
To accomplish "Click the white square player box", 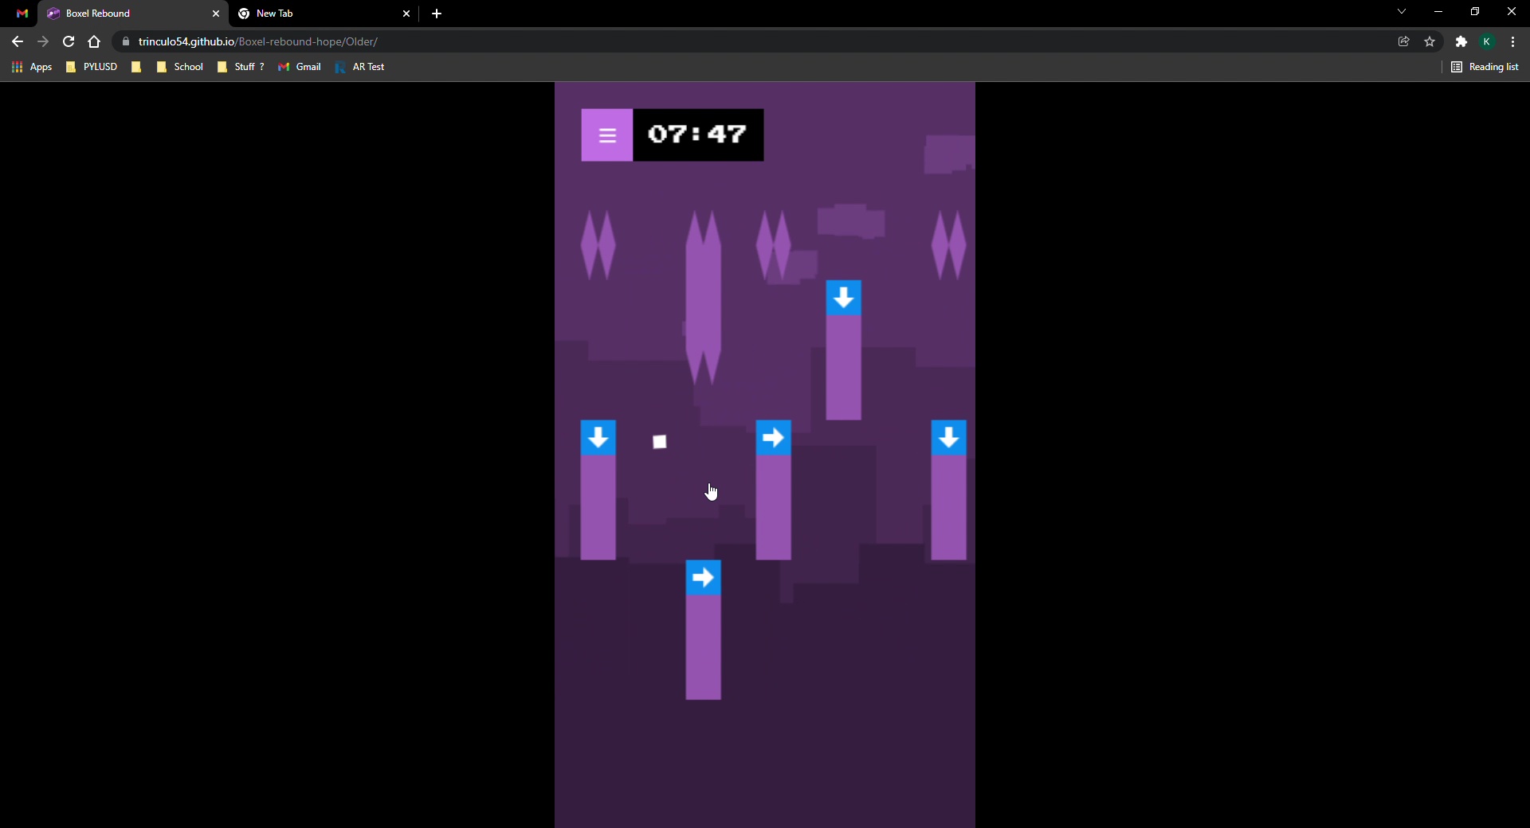I will 660,442.
